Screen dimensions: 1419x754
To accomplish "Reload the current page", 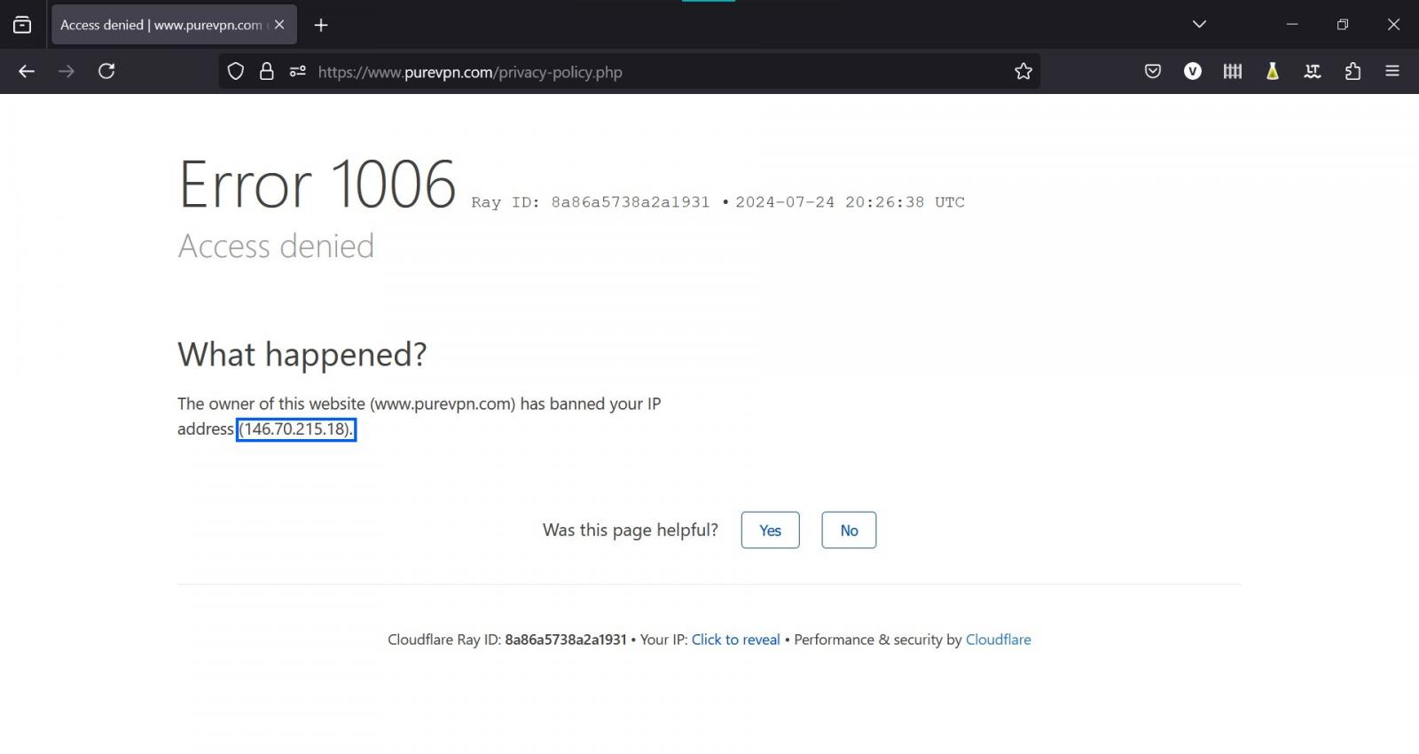I will [106, 72].
